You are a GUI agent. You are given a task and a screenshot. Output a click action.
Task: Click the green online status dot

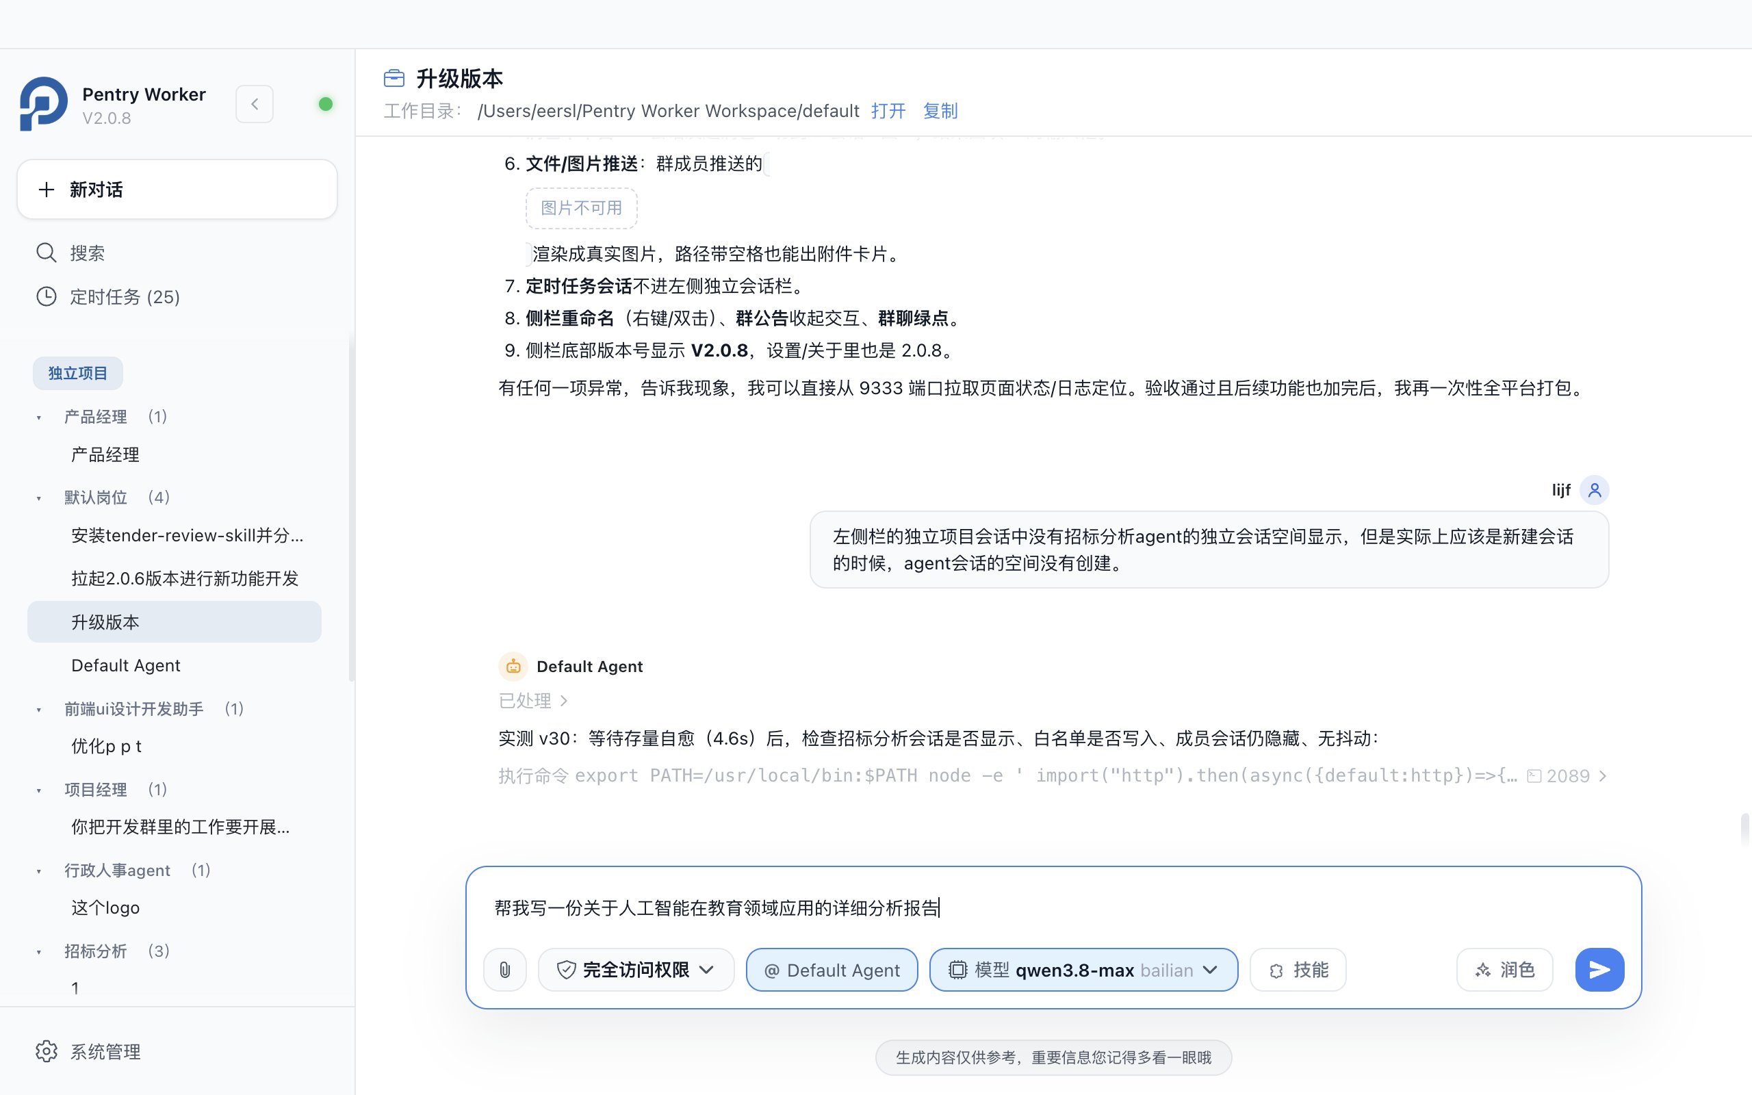tap(326, 104)
